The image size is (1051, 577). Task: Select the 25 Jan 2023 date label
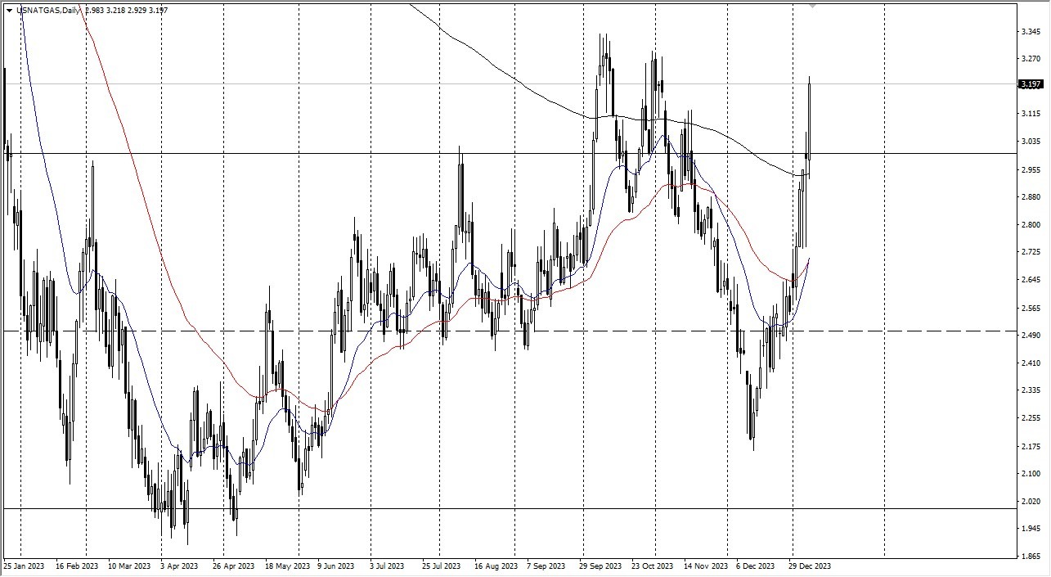pyautogui.click(x=26, y=566)
